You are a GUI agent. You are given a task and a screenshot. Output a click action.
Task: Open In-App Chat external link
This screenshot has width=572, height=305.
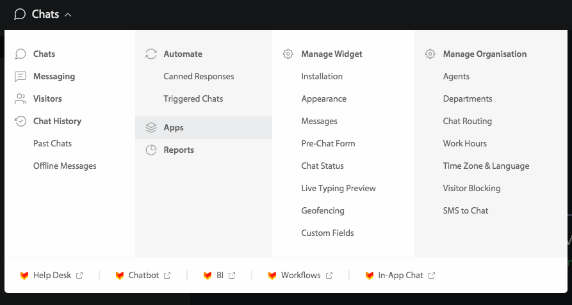click(400, 276)
